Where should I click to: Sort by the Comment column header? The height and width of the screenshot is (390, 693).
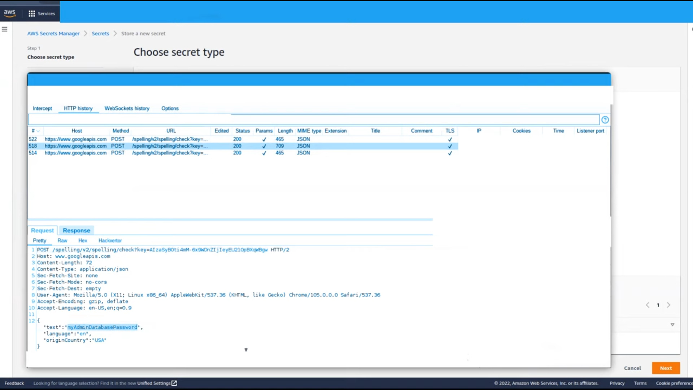(422, 131)
